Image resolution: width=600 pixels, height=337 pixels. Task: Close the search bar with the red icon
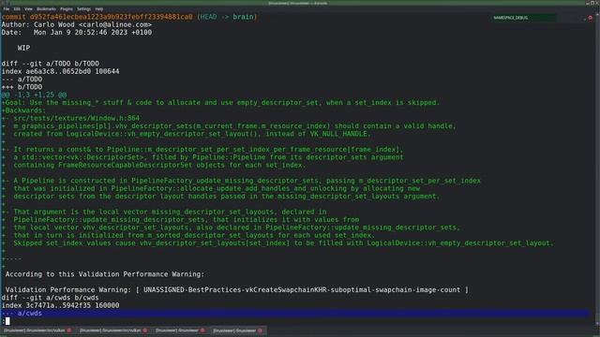(590, 18)
